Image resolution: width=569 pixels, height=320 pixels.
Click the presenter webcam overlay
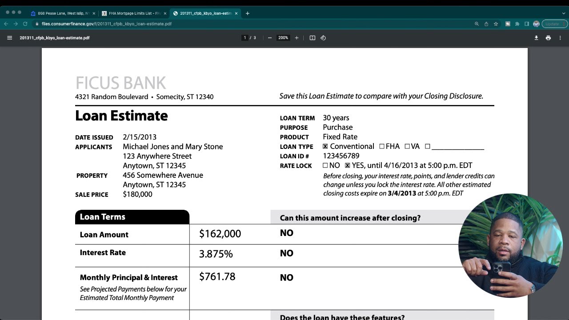click(x=510, y=245)
